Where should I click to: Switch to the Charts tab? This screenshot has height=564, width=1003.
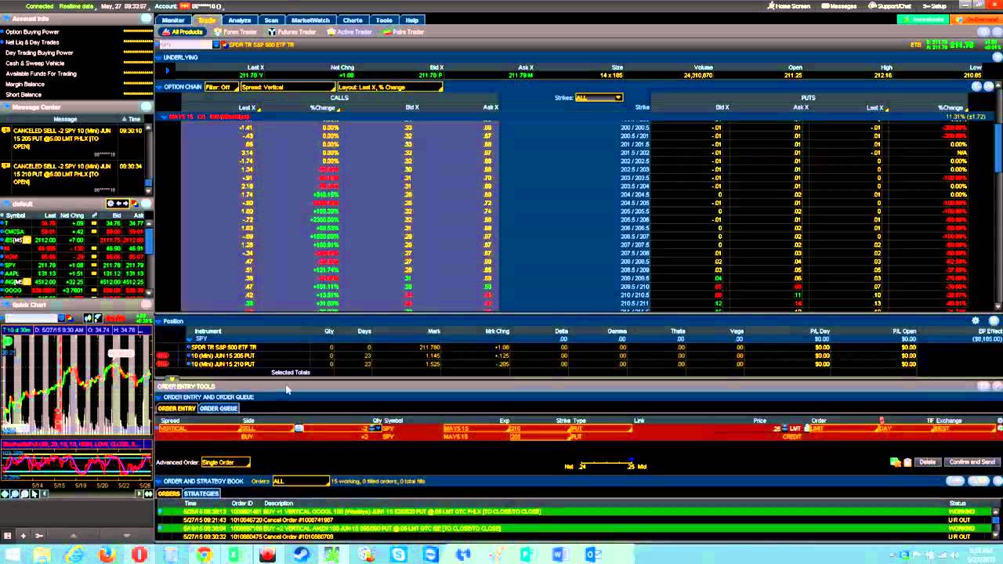click(353, 20)
